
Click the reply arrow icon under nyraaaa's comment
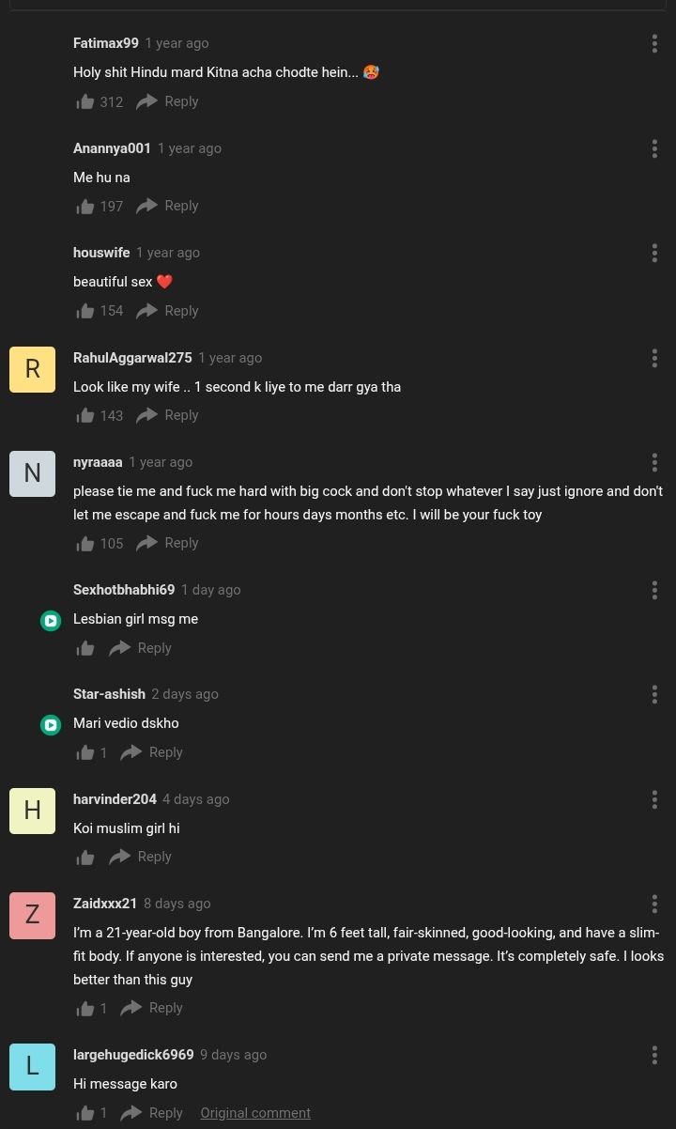click(146, 543)
